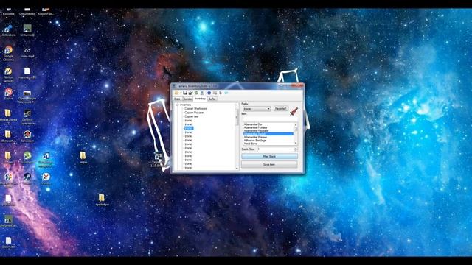Select Copper Pickaxe in the inventory tree
Image resolution: width=472 pixels, height=265 pixels.
click(x=194, y=113)
